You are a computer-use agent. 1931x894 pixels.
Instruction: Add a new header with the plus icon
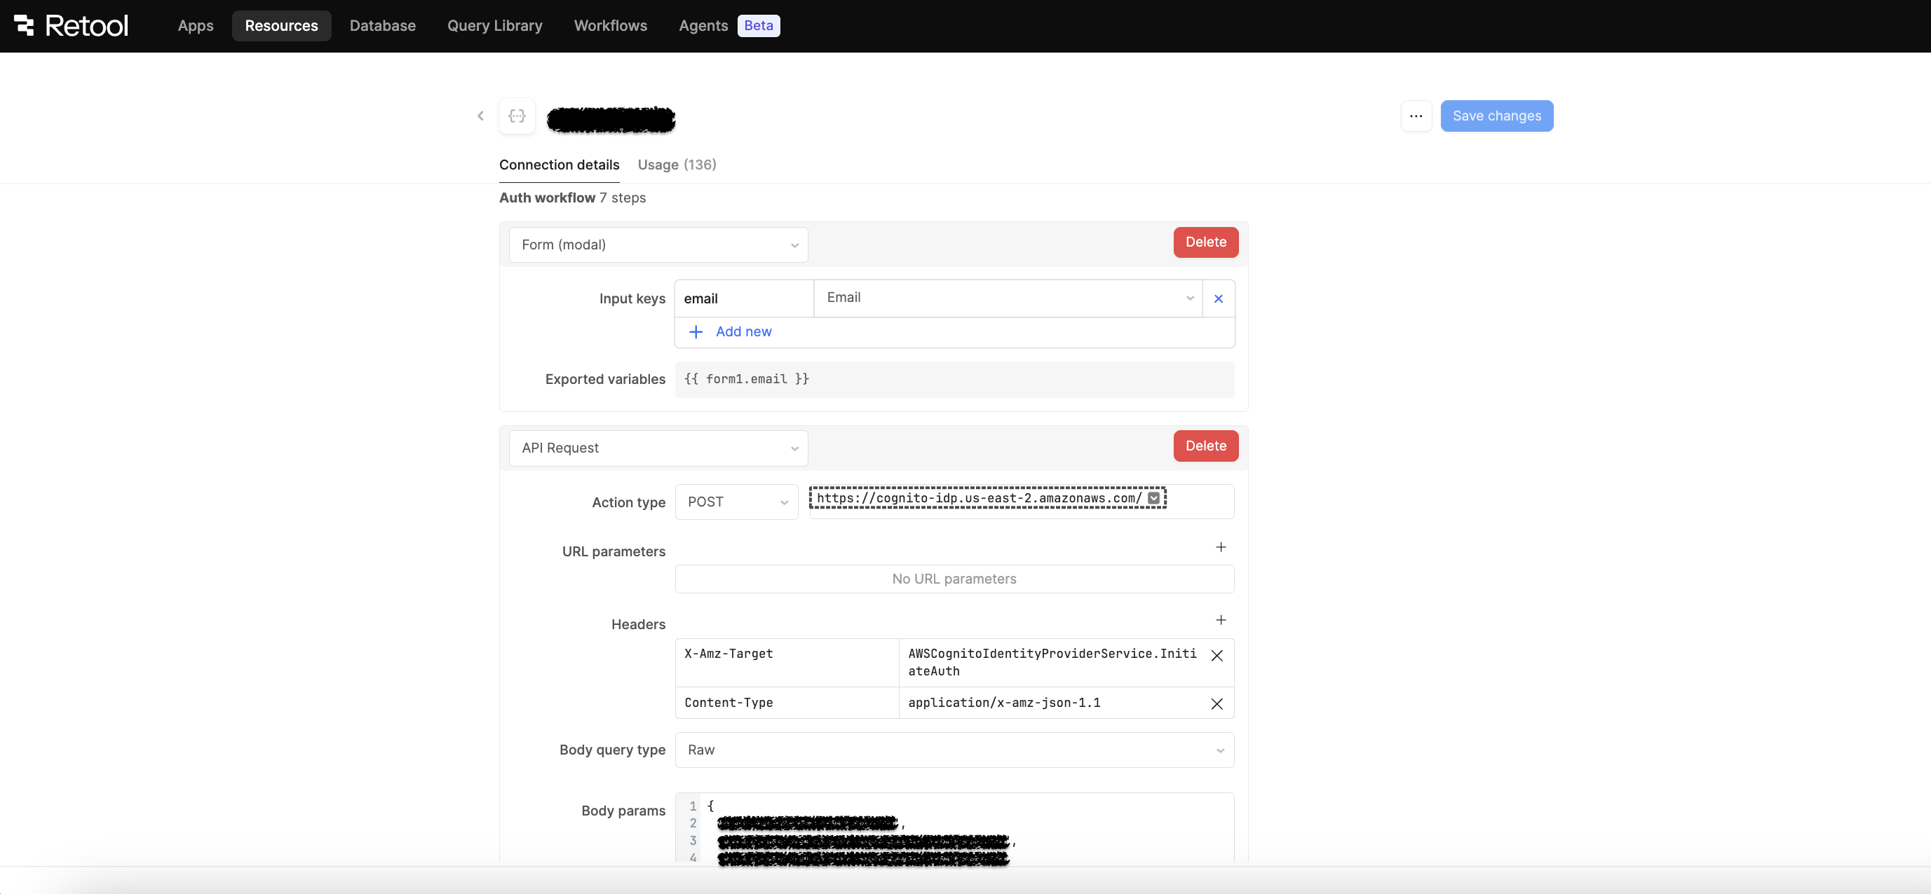1220,620
